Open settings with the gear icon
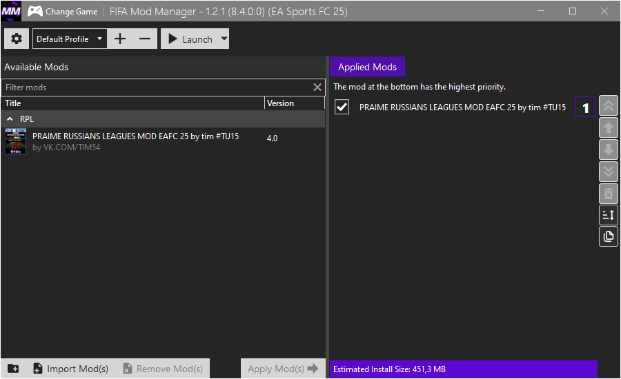Screen dimensions: 621x379 coord(17,39)
